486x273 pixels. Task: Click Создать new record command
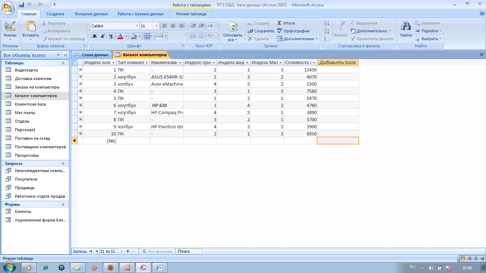258,23
